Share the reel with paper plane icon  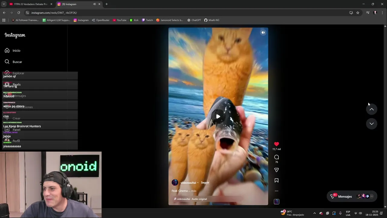276,170
